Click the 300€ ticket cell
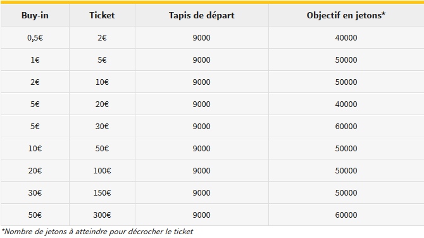Viewport: 424px width, 238px height. point(102,215)
